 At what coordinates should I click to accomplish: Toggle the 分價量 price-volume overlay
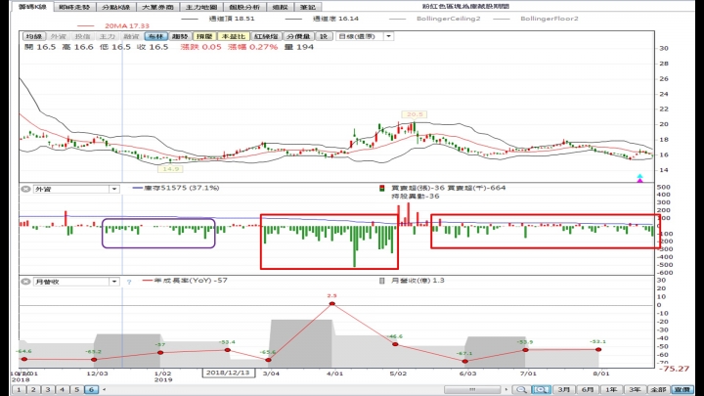(298, 36)
